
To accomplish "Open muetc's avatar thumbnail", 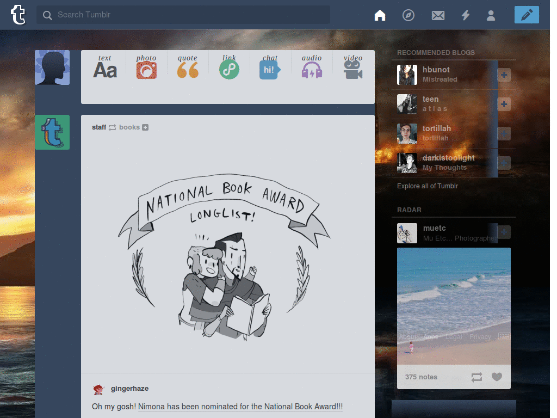I will [407, 233].
